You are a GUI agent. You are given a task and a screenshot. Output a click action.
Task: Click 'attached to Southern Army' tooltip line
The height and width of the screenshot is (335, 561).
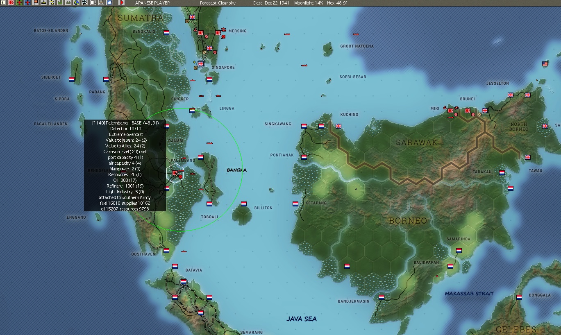[125, 197]
